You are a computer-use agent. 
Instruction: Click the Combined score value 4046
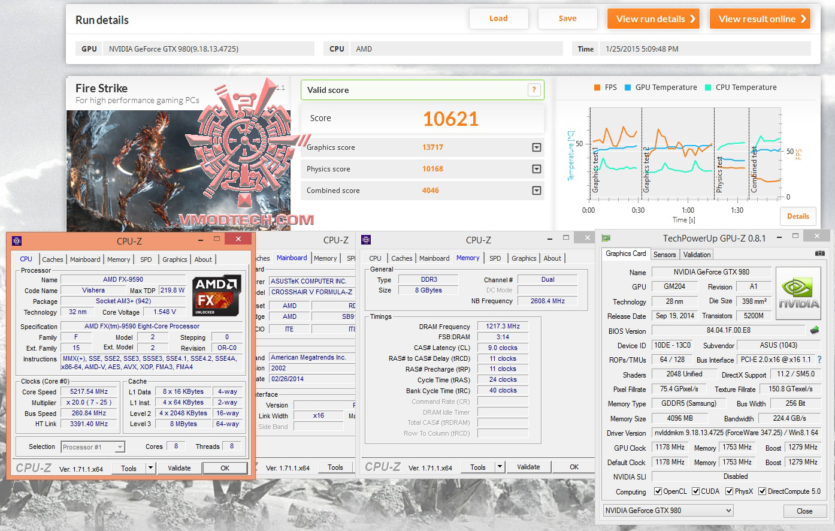click(x=430, y=191)
